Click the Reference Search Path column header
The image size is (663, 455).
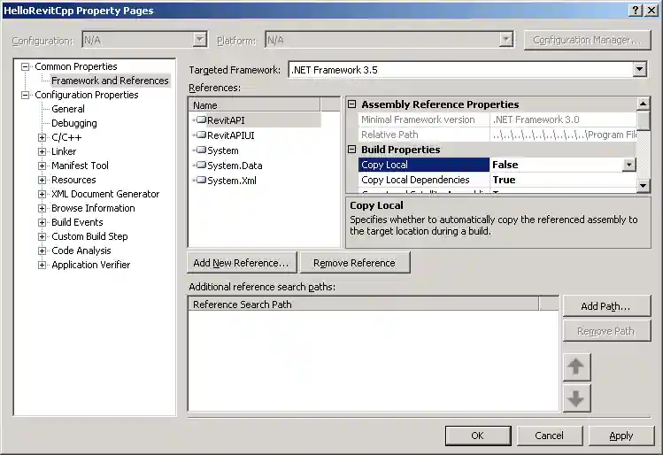(363, 305)
